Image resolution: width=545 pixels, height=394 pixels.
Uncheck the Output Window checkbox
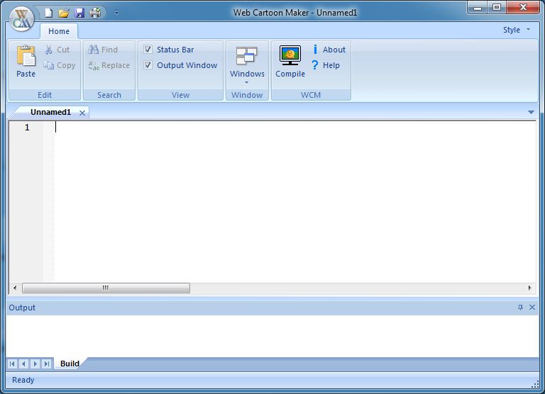tap(148, 65)
